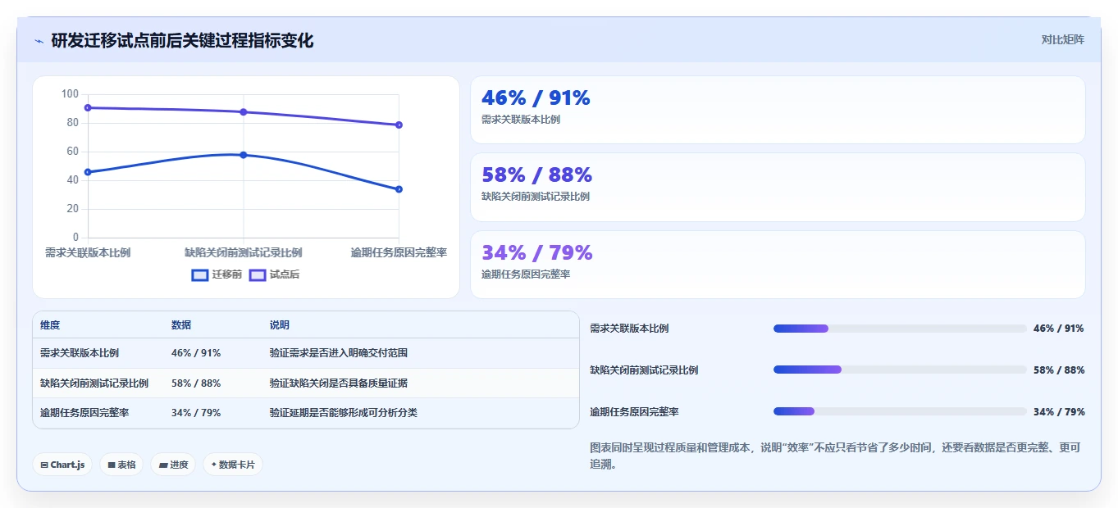Toggle the 试点后 legend item

(275, 274)
